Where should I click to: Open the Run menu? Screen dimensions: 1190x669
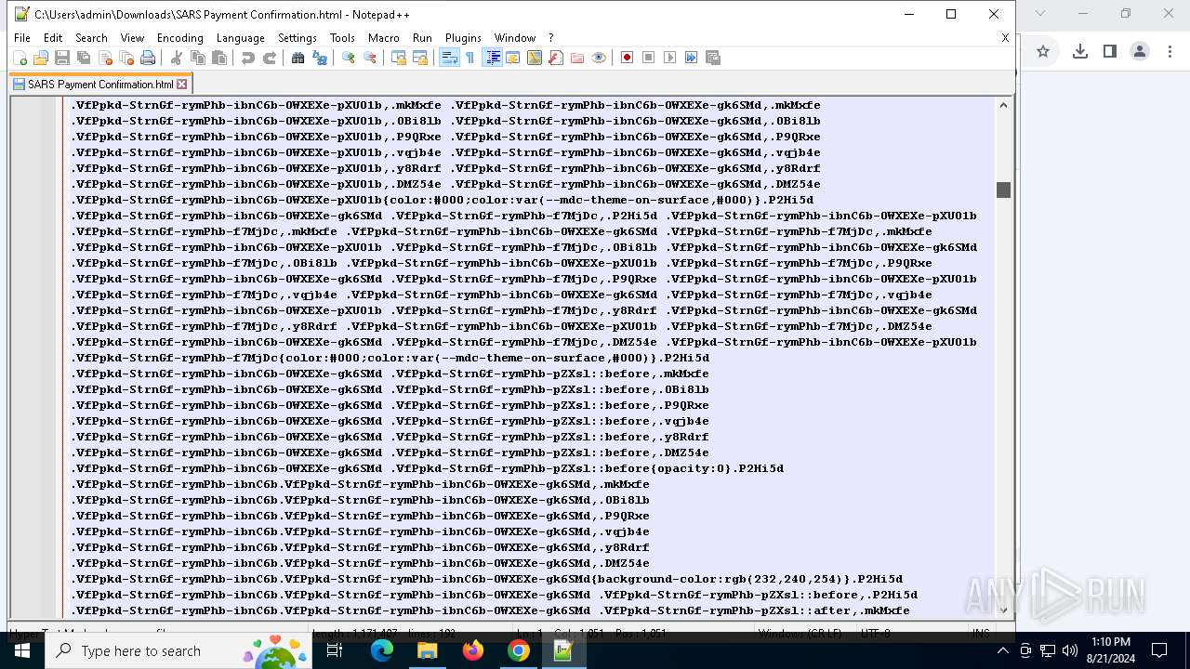422,38
